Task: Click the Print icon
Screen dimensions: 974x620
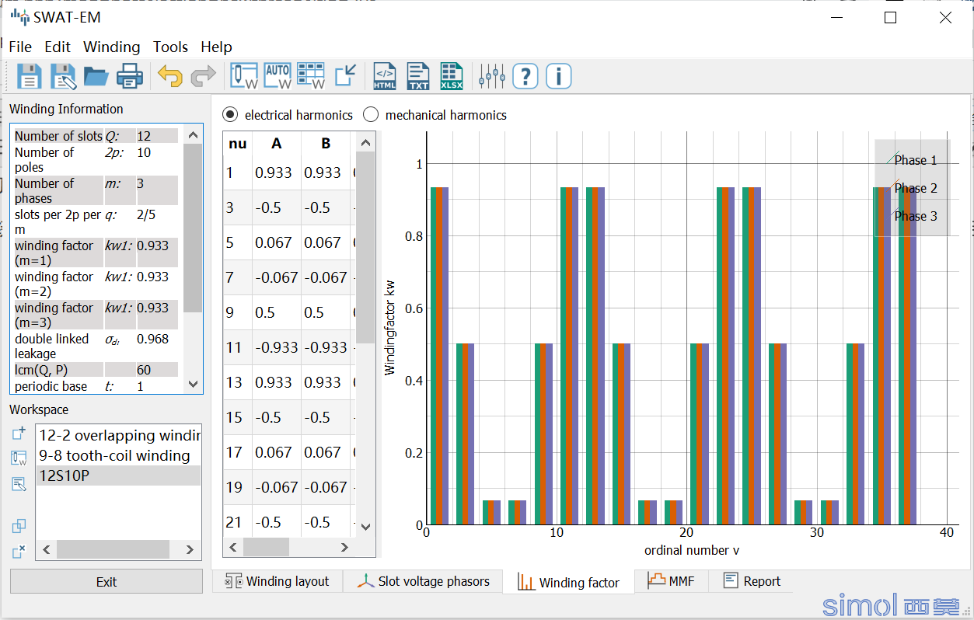Action: tap(130, 76)
